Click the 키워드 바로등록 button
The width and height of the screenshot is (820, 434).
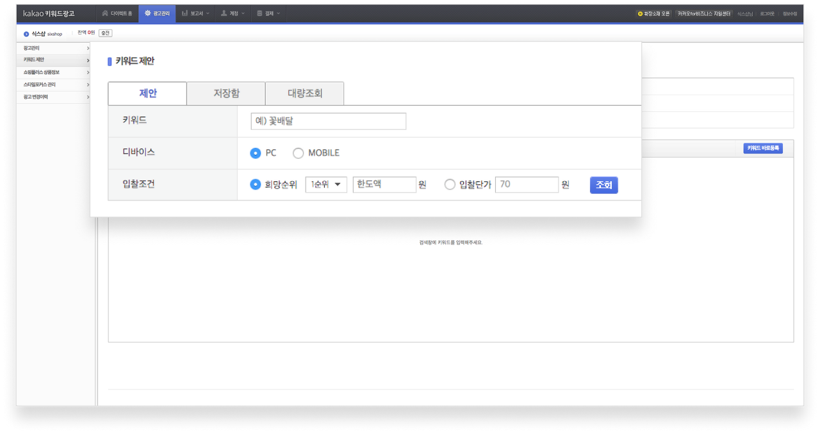pyautogui.click(x=763, y=149)
